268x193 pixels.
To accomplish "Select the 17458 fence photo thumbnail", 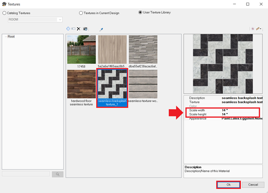I will [82, 49].
